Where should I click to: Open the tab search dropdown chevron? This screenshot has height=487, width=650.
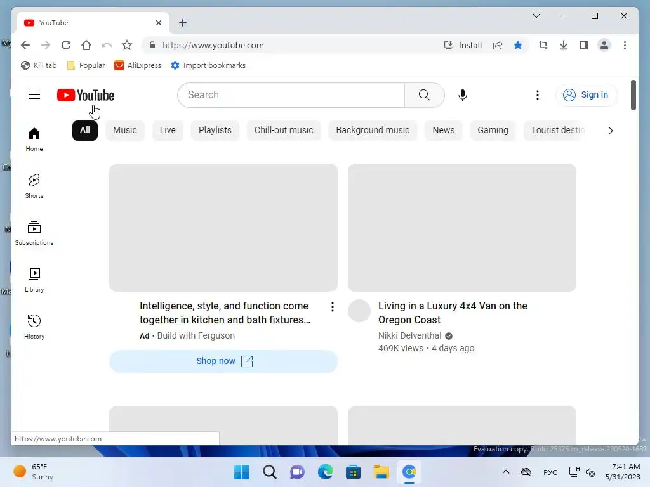click(536, 16)
